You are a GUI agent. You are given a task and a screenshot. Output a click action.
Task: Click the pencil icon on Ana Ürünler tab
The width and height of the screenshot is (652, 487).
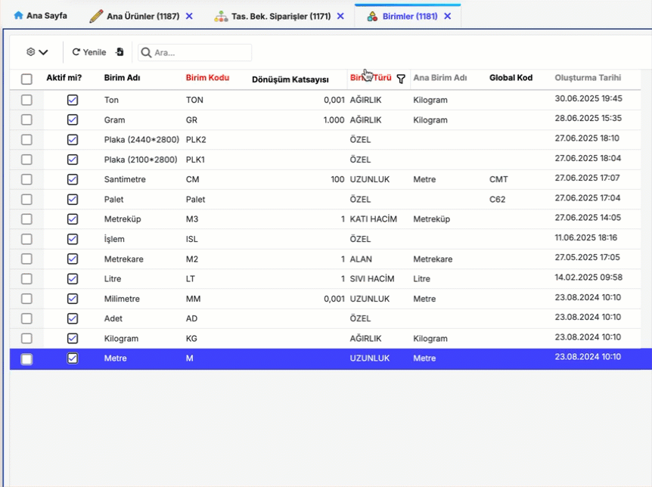tap(96, 16)
